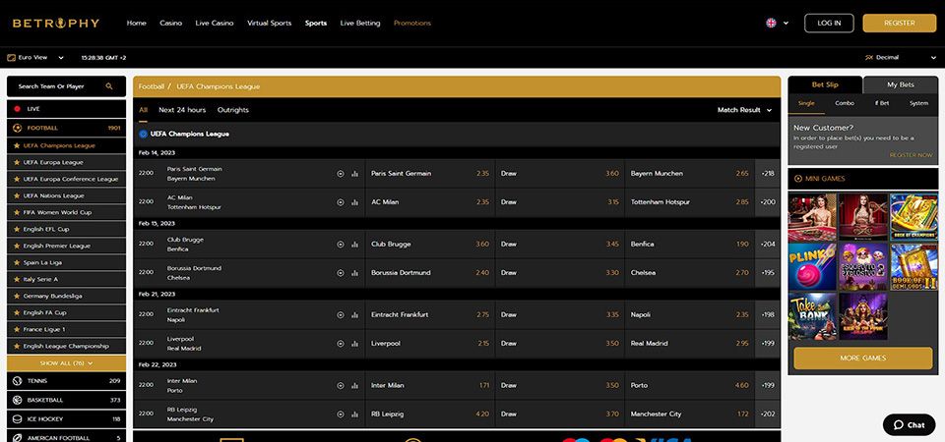Click plus circle icon for Borussia Dortmund match
The height and width of the screenshot is (442, 945).
pyautogui.click(x=341, y=273)
